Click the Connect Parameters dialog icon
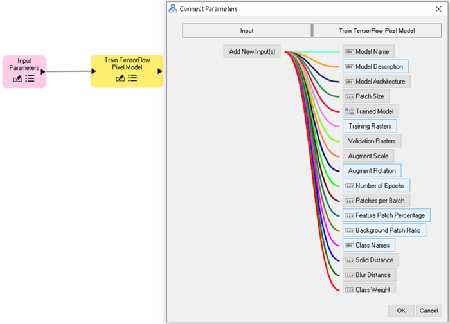Screen dimensions: 450x324 [172, 9]
